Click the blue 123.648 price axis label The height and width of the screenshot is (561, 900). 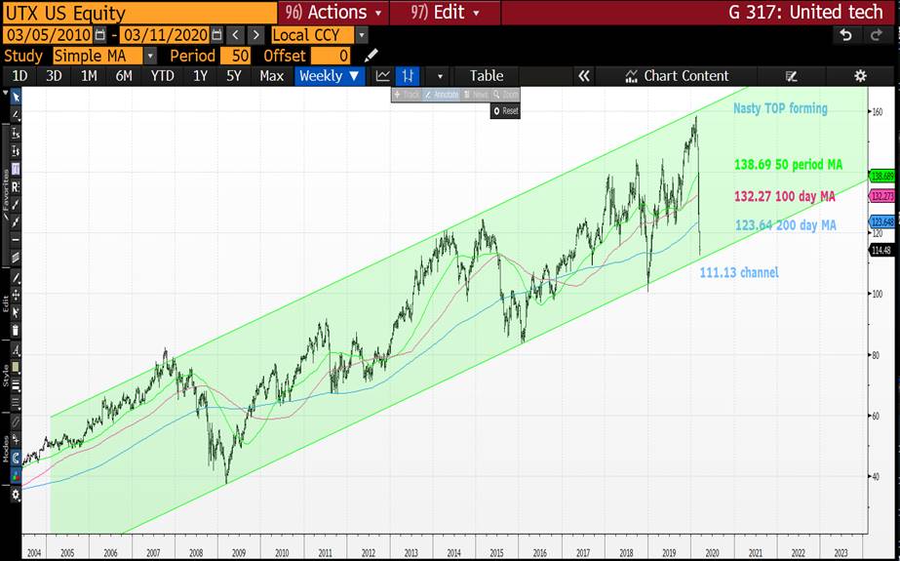click(882, 221)
